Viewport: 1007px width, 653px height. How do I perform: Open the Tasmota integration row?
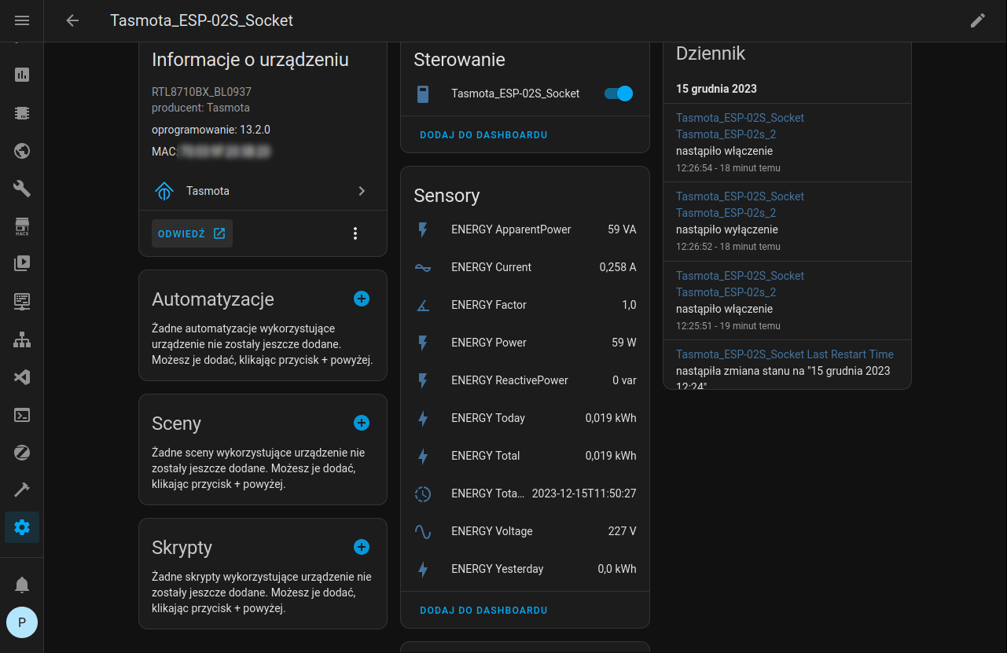pyautogui.click(x=263, y=191)
